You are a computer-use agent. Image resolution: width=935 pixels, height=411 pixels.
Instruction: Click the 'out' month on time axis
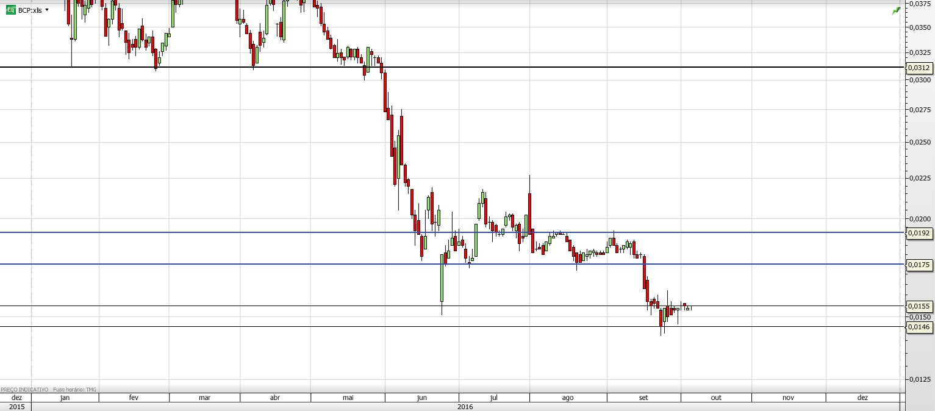coord(716,398)
